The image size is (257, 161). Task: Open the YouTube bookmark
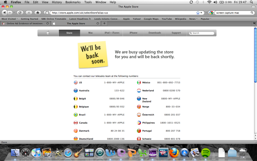[167, 19]
